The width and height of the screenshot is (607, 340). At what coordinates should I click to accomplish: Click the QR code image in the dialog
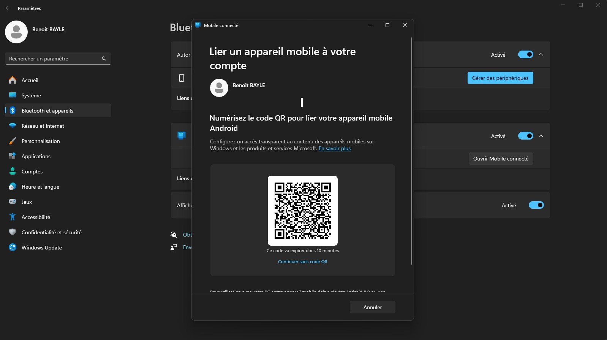click(x=303, y=211)
